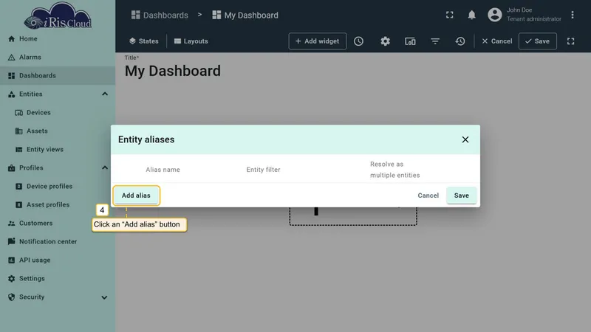The height and width of the screenshot is (332, 591).
Task: Click the iRisCloud logo
Action: pos(58,15)
